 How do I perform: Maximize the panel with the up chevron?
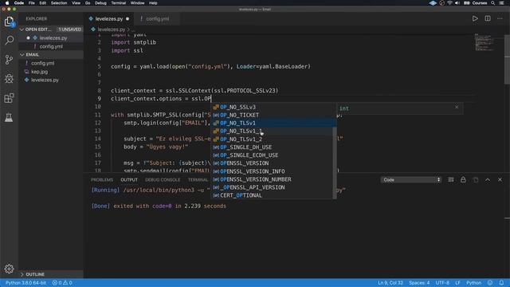[x=488, y=179]
